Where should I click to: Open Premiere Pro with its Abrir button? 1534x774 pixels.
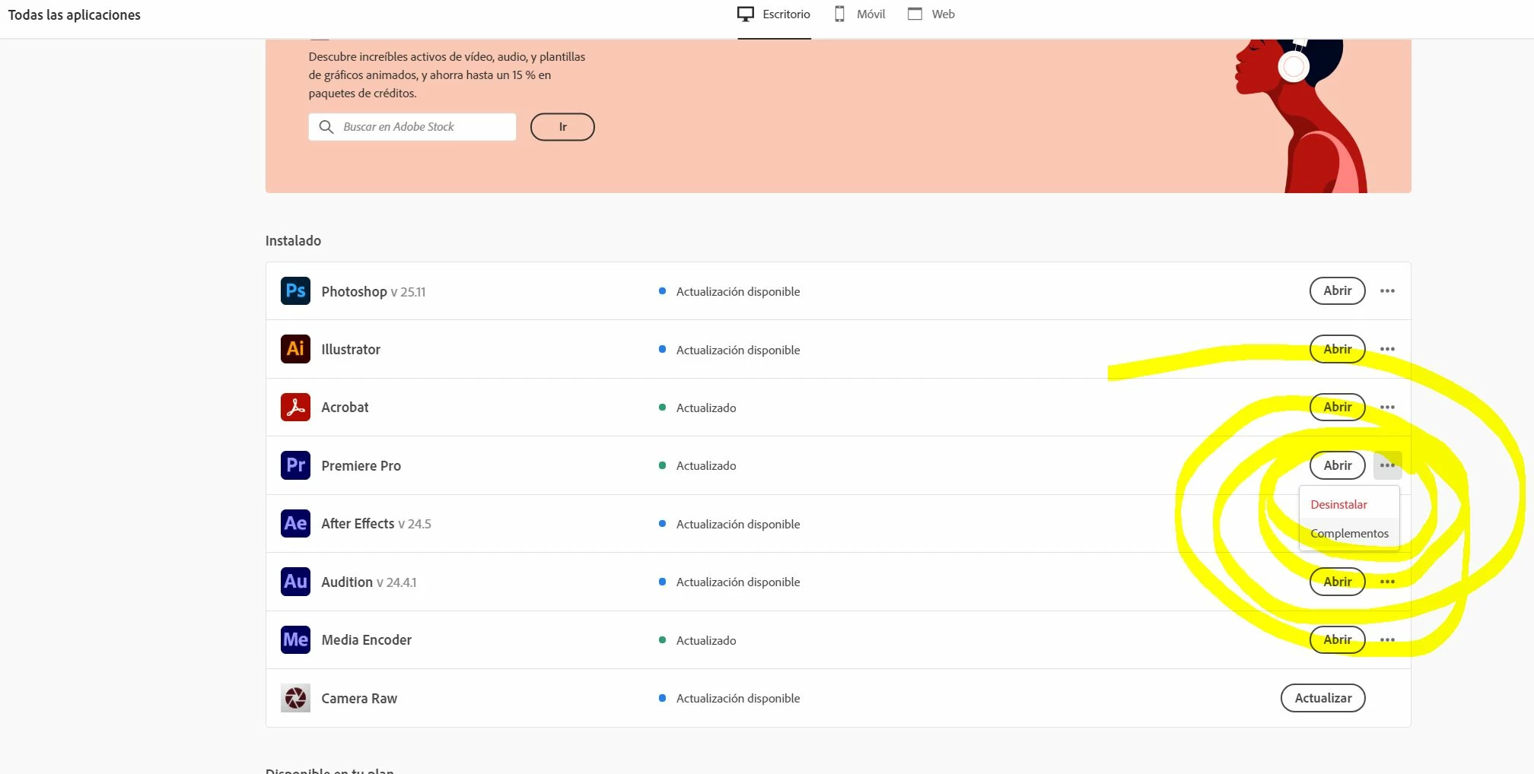tap(1337, 465)
